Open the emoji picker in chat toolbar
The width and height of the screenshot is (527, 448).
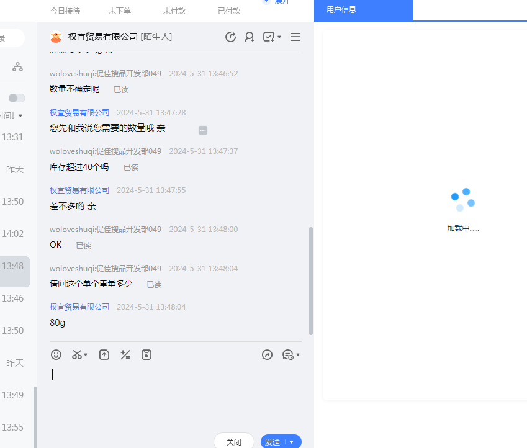[x=56, y=355]
